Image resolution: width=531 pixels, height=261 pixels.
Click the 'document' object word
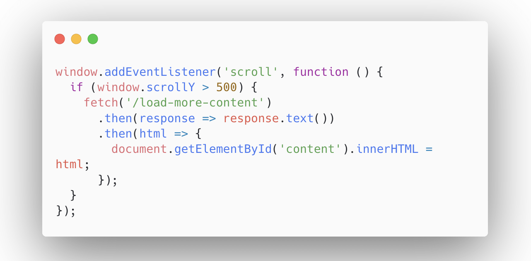[x=140, y=149]
